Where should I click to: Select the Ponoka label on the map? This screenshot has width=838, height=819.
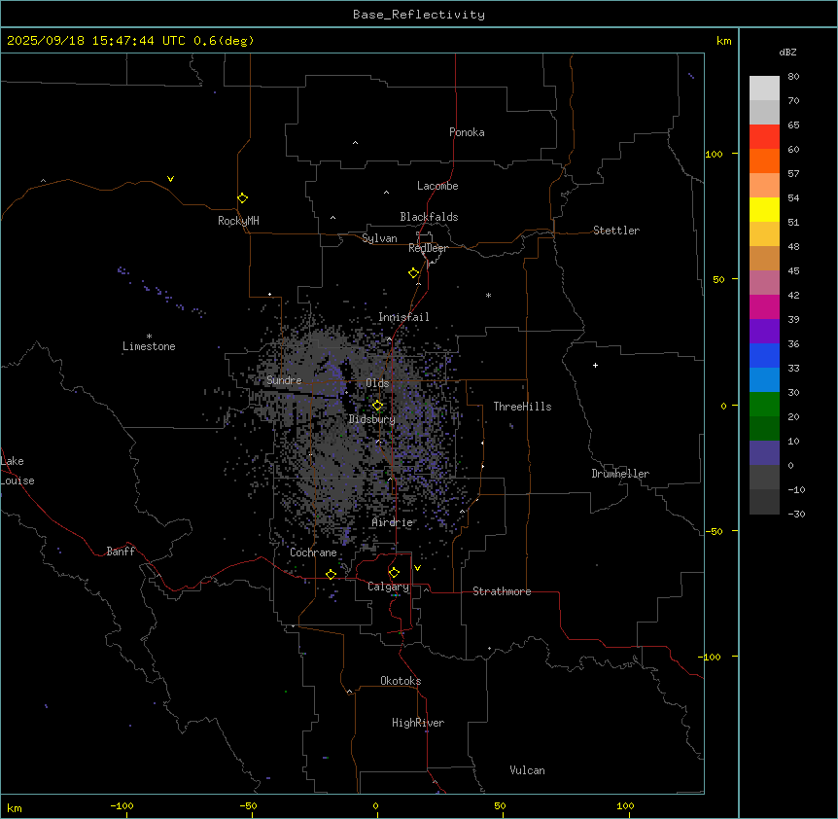[x=467, y=132]
